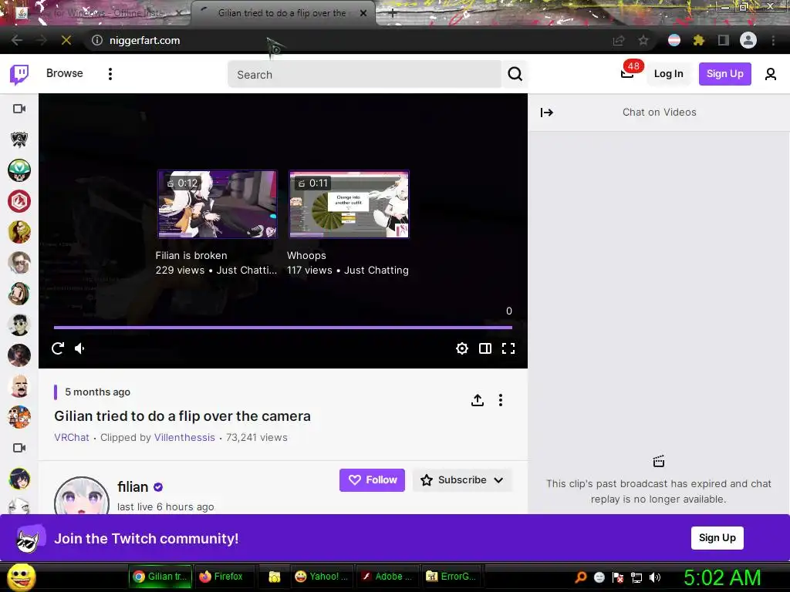Open the green-goggles avatar sidebar channel
This screenshot has height=592, width=790.
tap(19, 325)
